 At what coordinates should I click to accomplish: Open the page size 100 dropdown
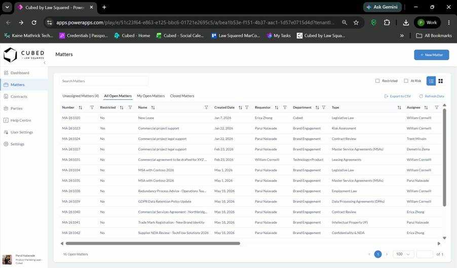[x=403, y=254]
